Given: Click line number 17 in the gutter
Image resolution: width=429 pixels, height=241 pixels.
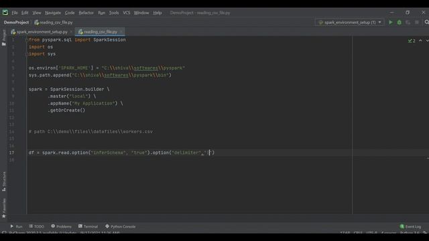Looking at the screenshot, I should pos(11,153).
